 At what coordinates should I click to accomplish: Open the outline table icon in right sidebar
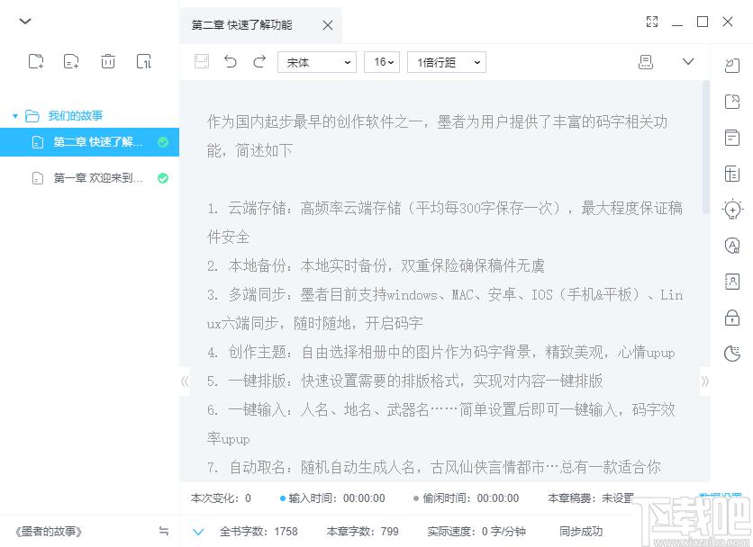[x=732, y=174]
